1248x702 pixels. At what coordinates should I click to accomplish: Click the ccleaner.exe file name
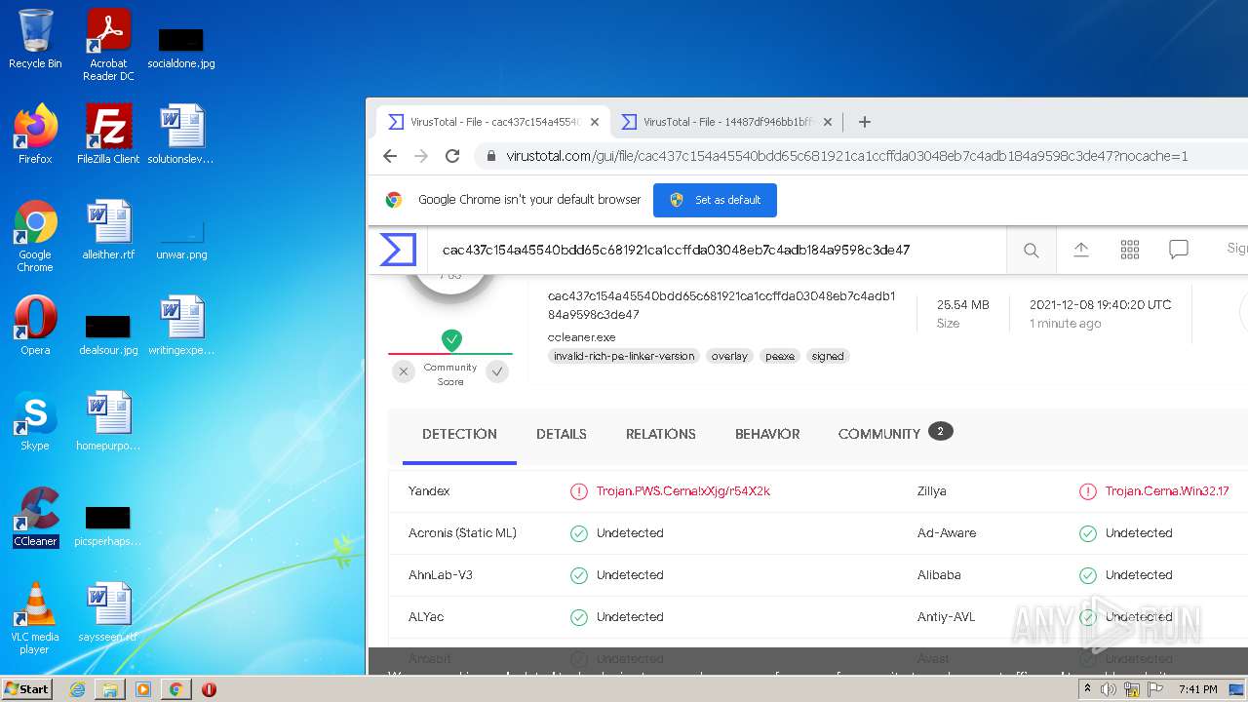tap(582, 337)
